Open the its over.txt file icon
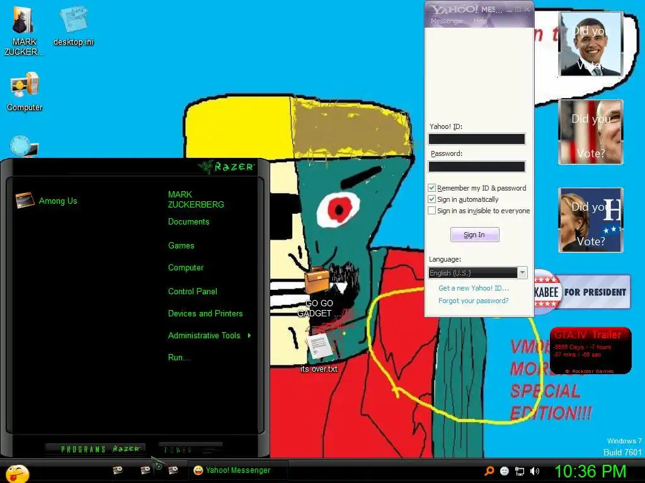This screenshot has width=645, height=483. coord(319,352)
